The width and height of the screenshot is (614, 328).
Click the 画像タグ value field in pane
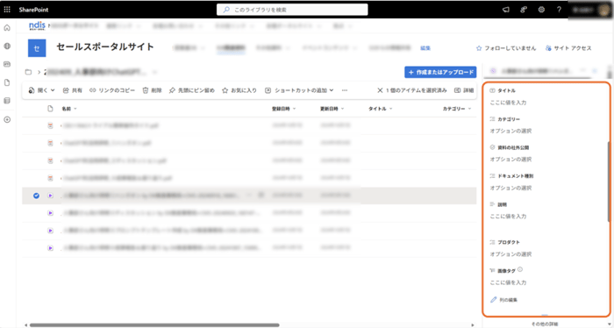(508, 282)
